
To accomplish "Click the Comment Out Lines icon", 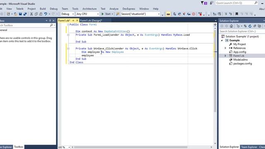I will [x=226, y=14].
